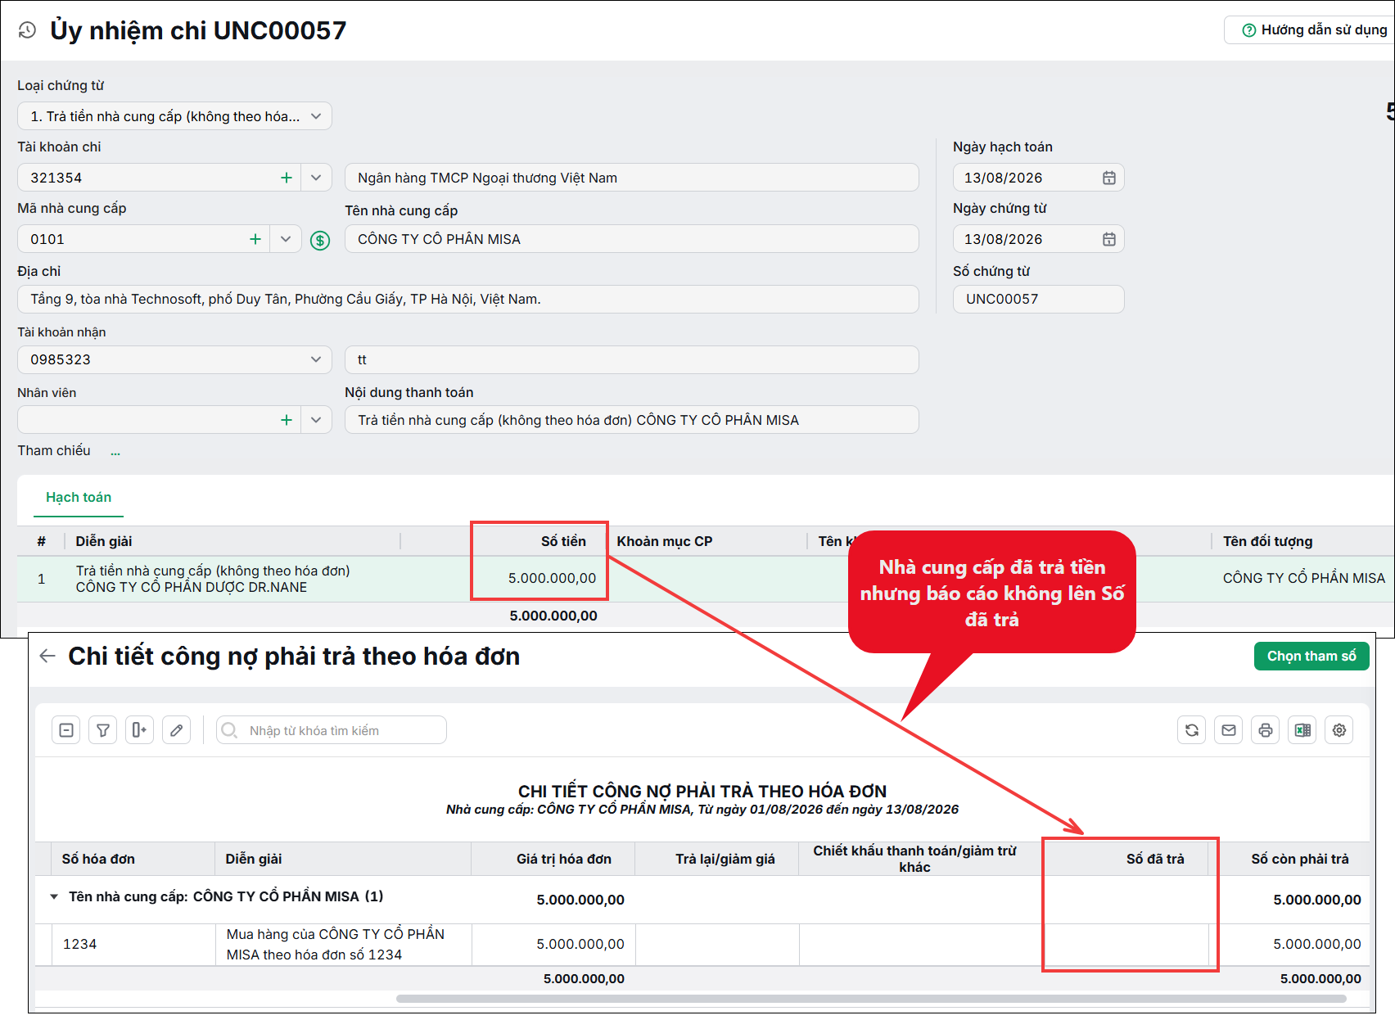Click the Tham chiếu ellipsis link
The width and height of the screenshot is (1395, 1020).
point(115,451)
